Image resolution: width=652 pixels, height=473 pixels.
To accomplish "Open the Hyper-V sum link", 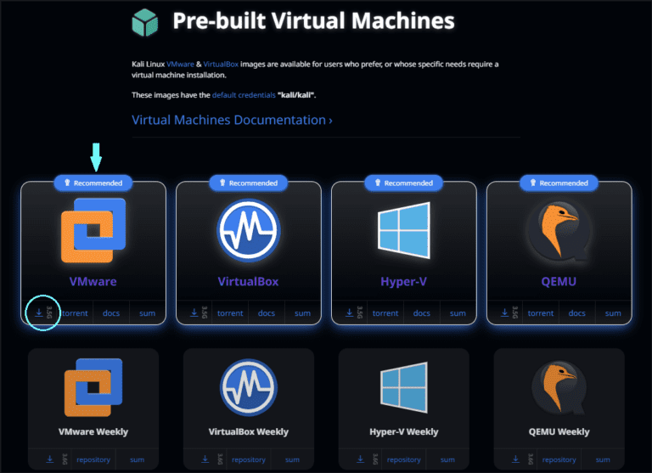I will coord(458,313).
